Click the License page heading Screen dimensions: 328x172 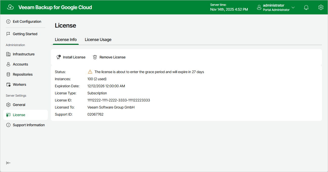66,26
